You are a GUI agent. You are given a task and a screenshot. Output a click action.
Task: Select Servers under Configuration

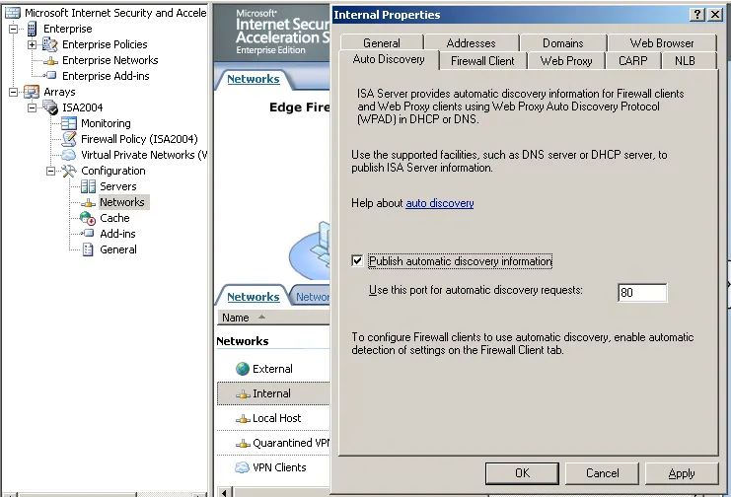[118, 186]
